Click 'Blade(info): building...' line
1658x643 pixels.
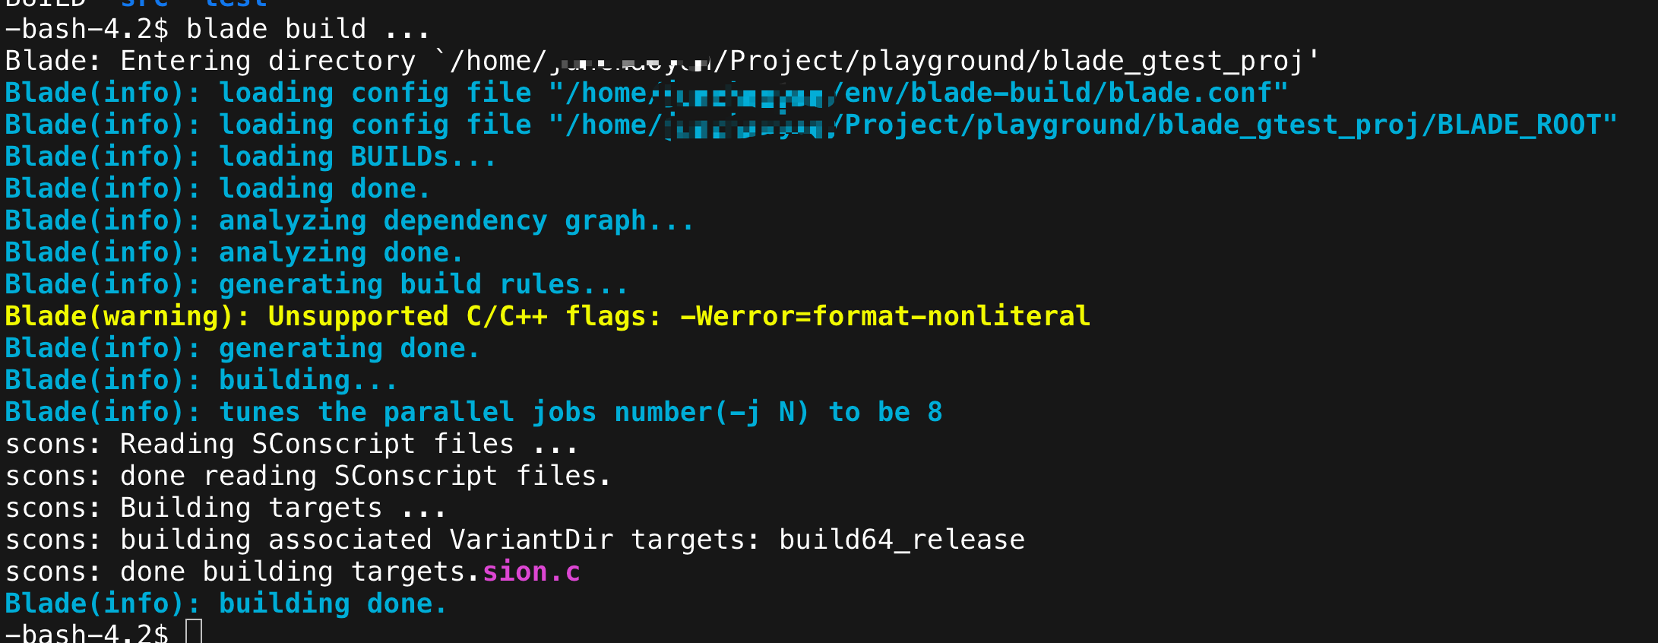click(x=201, y=380)
